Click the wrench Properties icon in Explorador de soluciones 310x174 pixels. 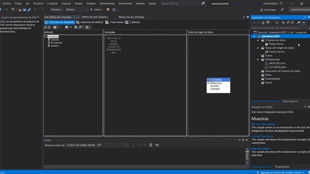click(298, 23)
